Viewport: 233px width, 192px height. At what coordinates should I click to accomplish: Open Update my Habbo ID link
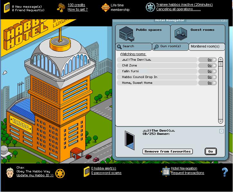pos(35,175)
